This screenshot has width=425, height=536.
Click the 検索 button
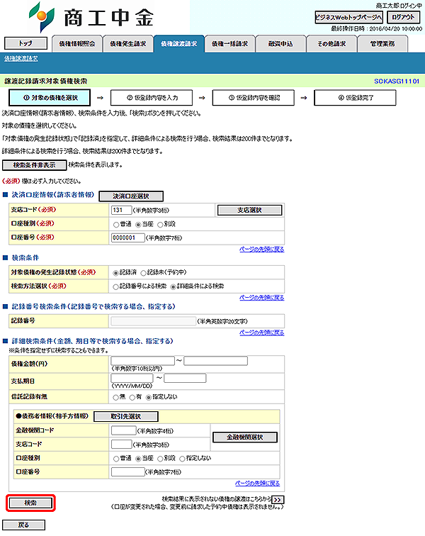30,503
